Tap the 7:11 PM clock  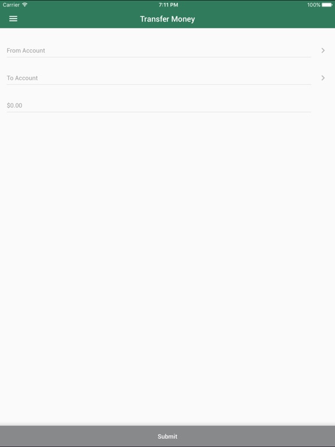click(x=168, y=5)
